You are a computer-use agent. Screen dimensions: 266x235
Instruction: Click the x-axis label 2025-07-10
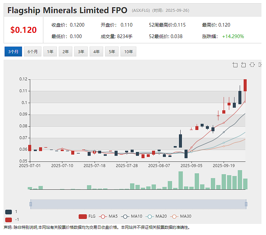[x=62, y=166]
